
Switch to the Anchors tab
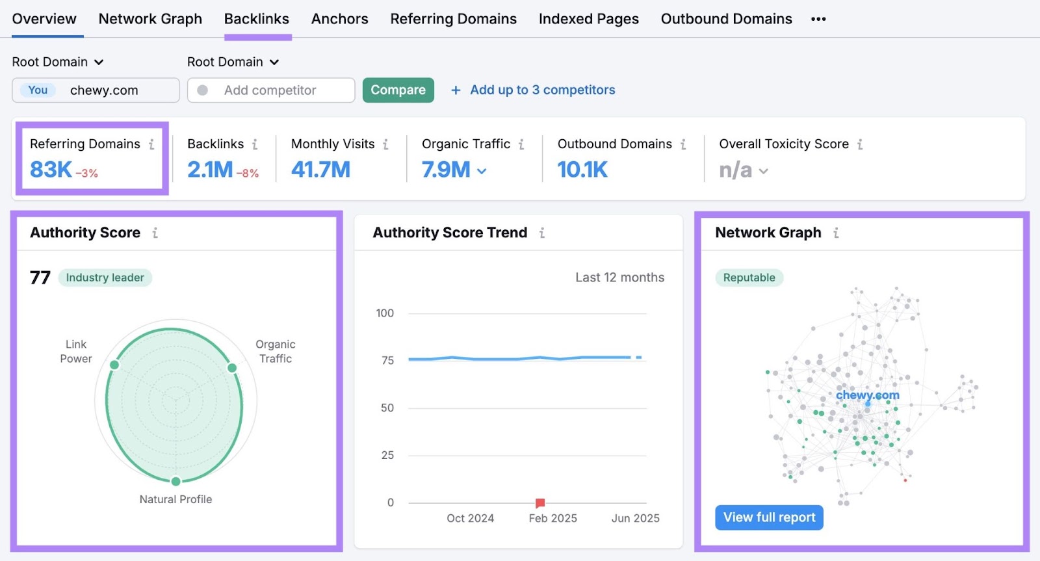pos(339,20)
